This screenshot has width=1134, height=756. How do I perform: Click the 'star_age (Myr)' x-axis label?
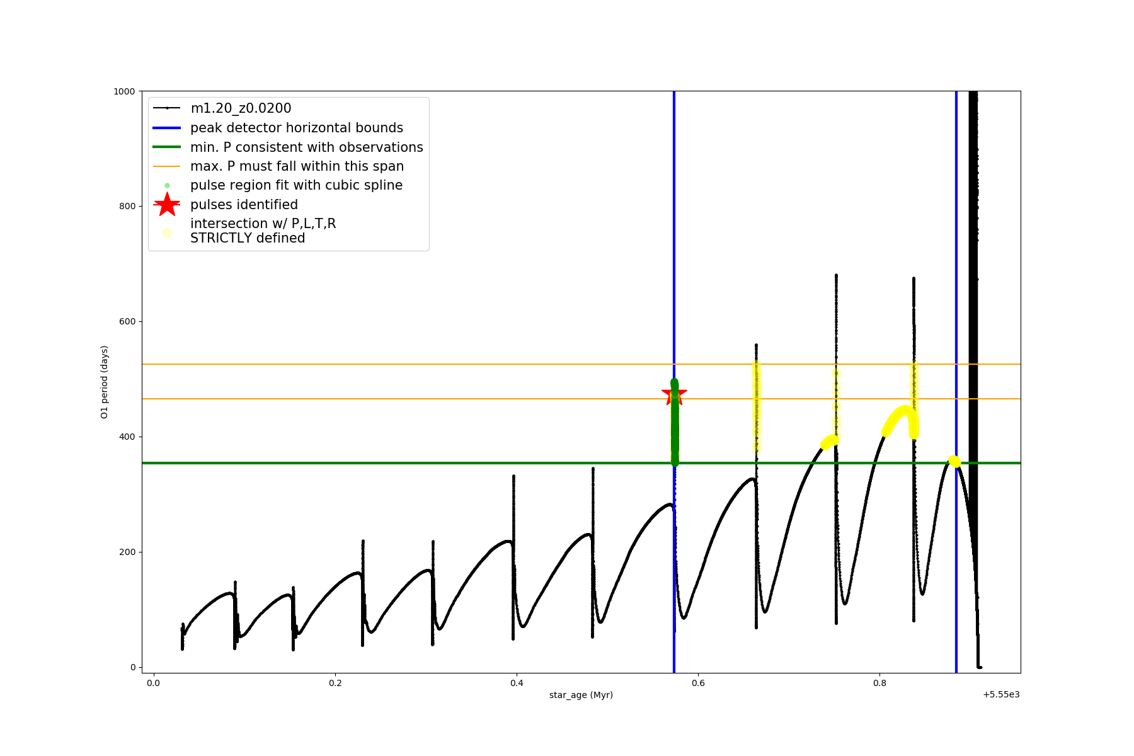tap(581, 695)
